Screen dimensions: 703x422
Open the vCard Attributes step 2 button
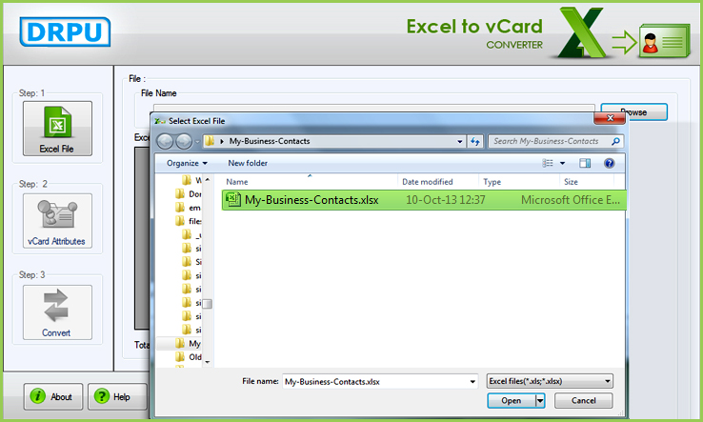pyautogui.click(x=57, y=221)
